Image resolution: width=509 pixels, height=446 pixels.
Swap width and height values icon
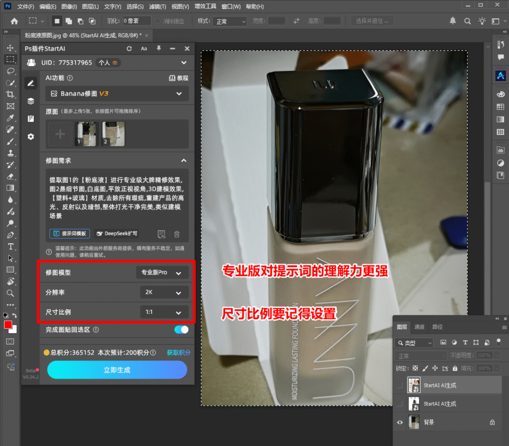pos(296,21)
